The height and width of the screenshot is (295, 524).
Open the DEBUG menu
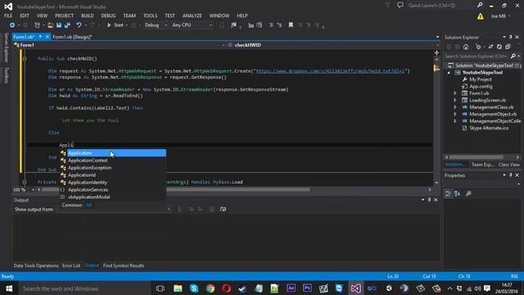108,16
